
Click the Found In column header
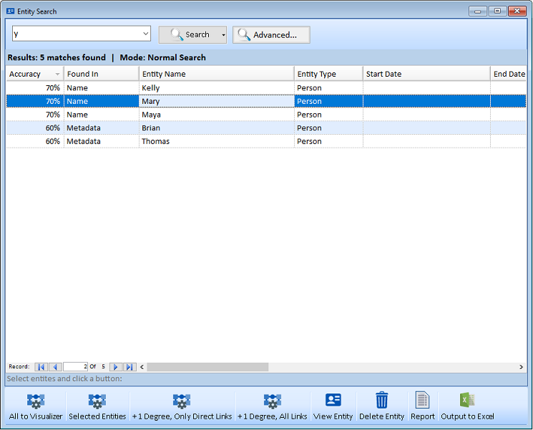click(101, 74)
